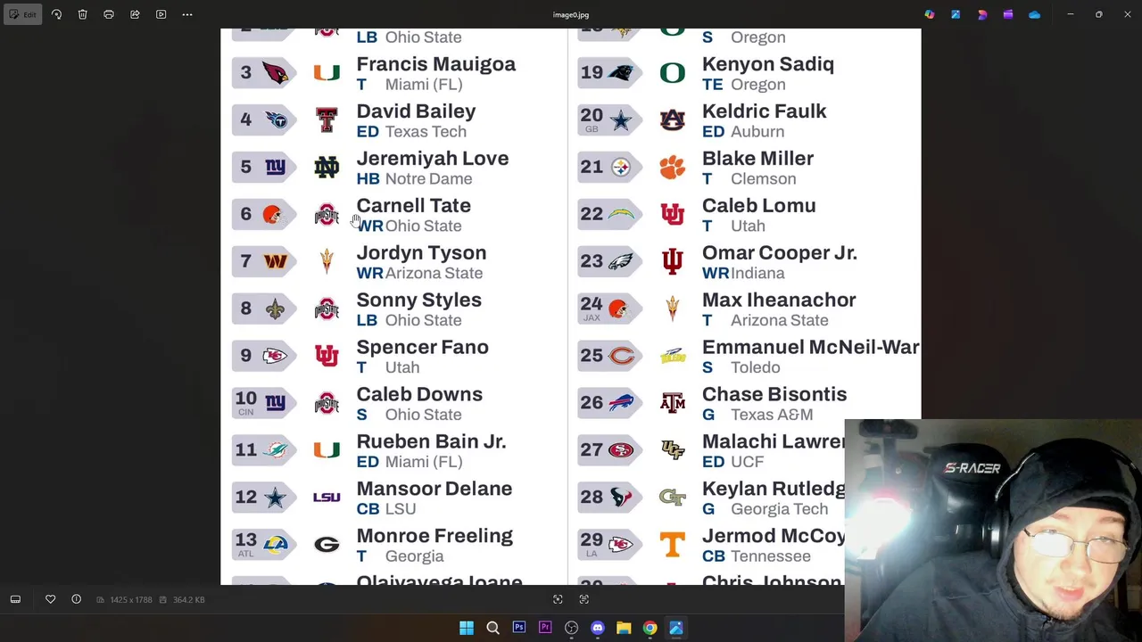This screenshot has width=1142, height=642.
Task: Open the purple Clipchamp clapperboard icon
Action: [x=1008, y=14]
